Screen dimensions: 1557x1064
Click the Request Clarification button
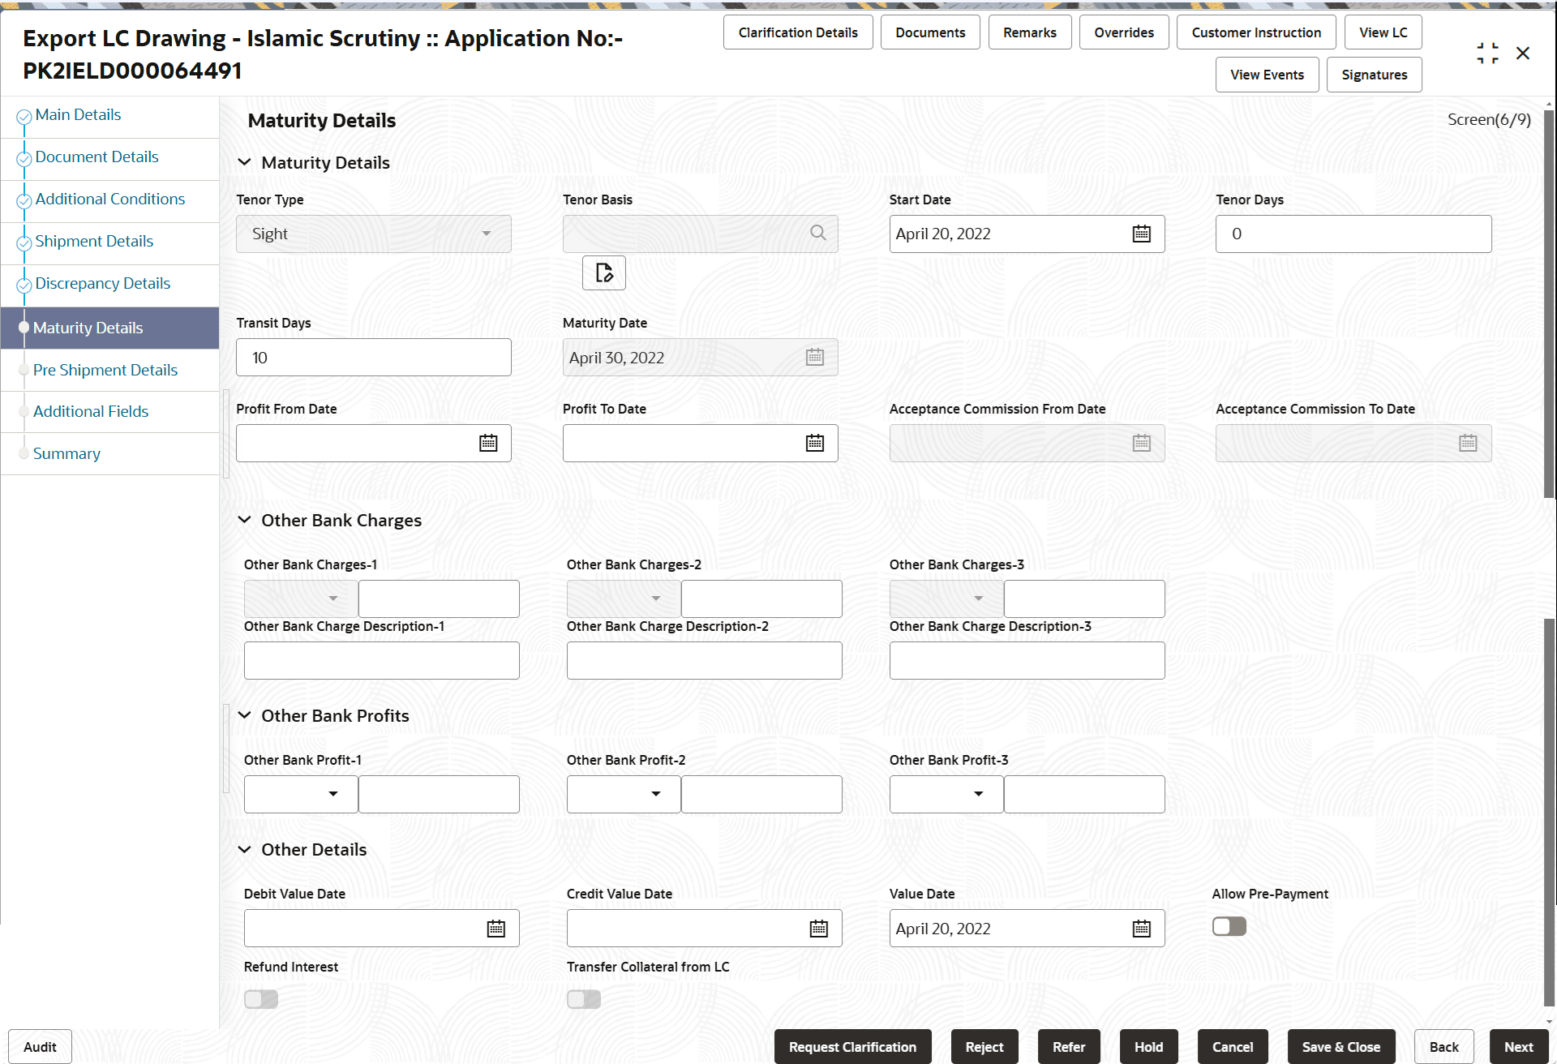(852, 1047)
